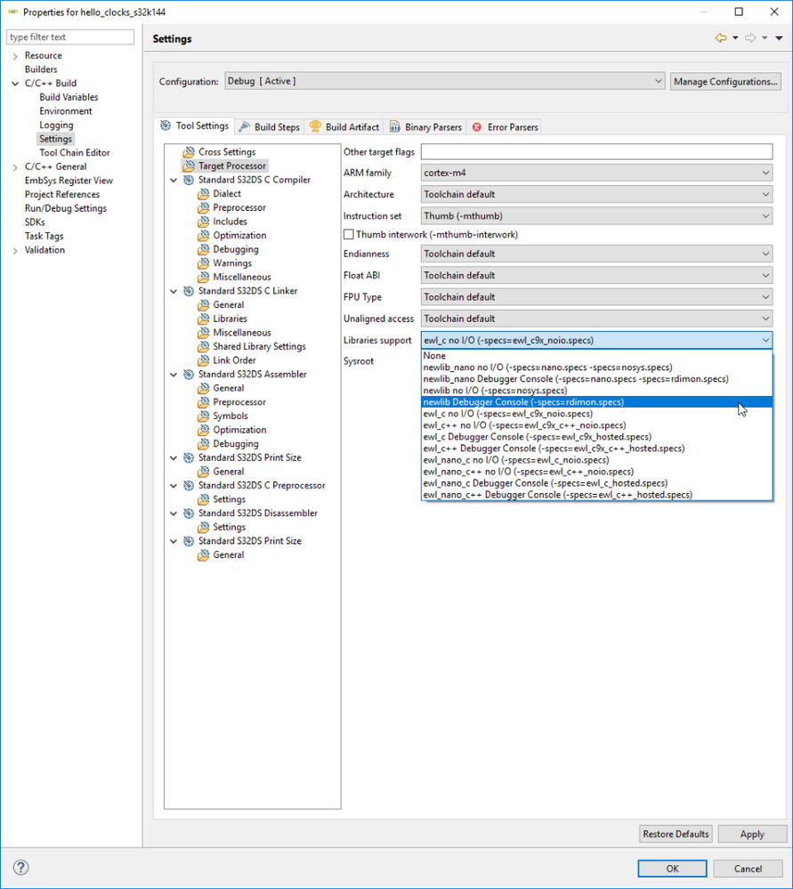Select newlib_nano no I/O option

[596, 368]
